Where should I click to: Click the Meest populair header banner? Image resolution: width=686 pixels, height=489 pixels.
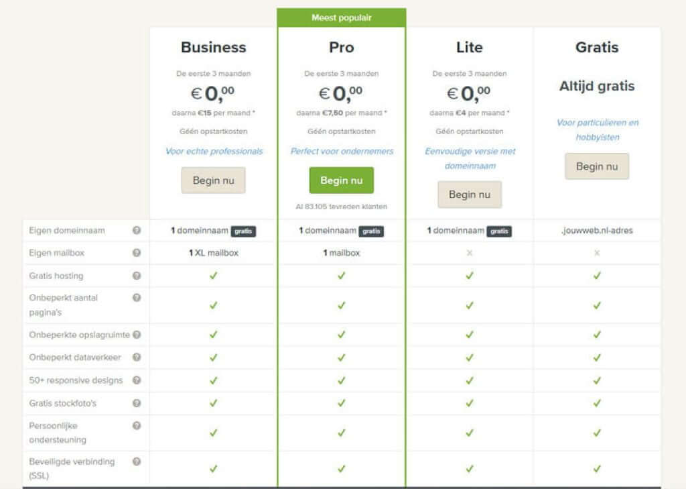(x=341, y=17)
